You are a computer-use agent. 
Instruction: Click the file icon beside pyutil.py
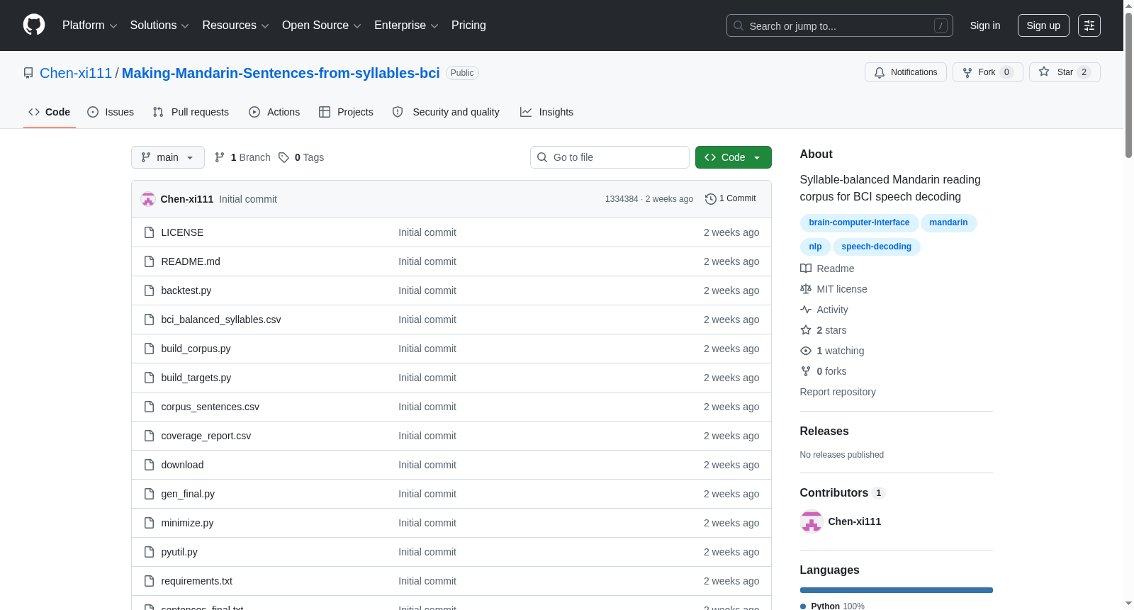149,552
